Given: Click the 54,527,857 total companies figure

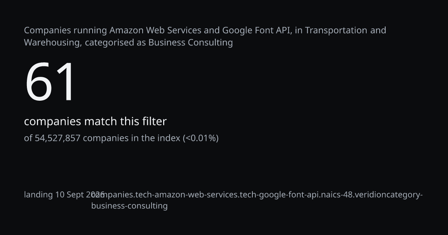Looking at the screenshot, I should [57, 138].
